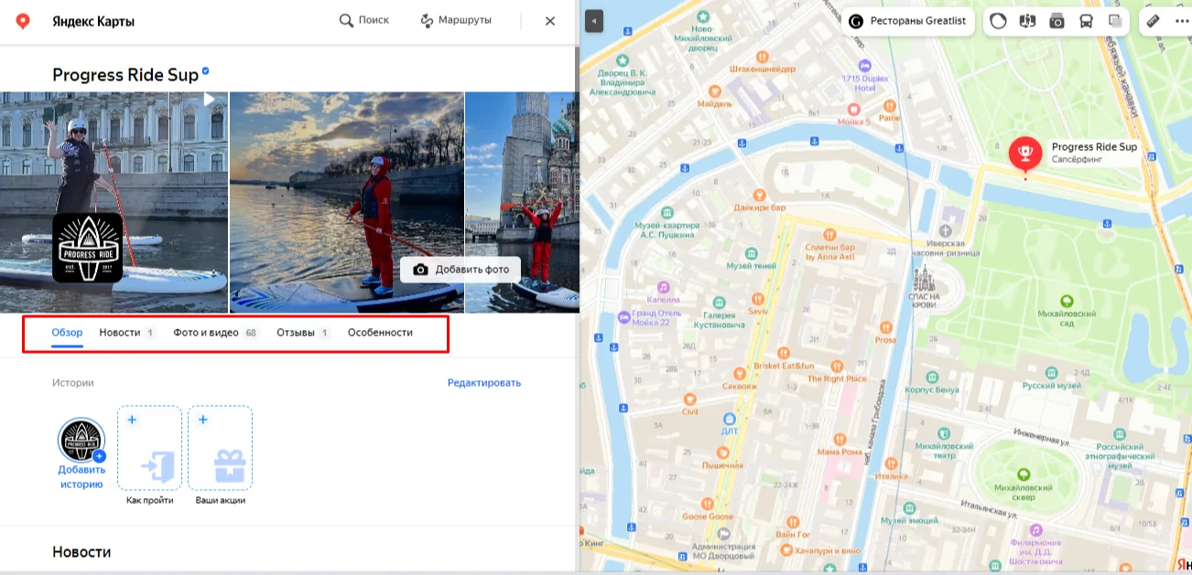Click the Brisket Eat&fun marker

click(x=783, y=352)
